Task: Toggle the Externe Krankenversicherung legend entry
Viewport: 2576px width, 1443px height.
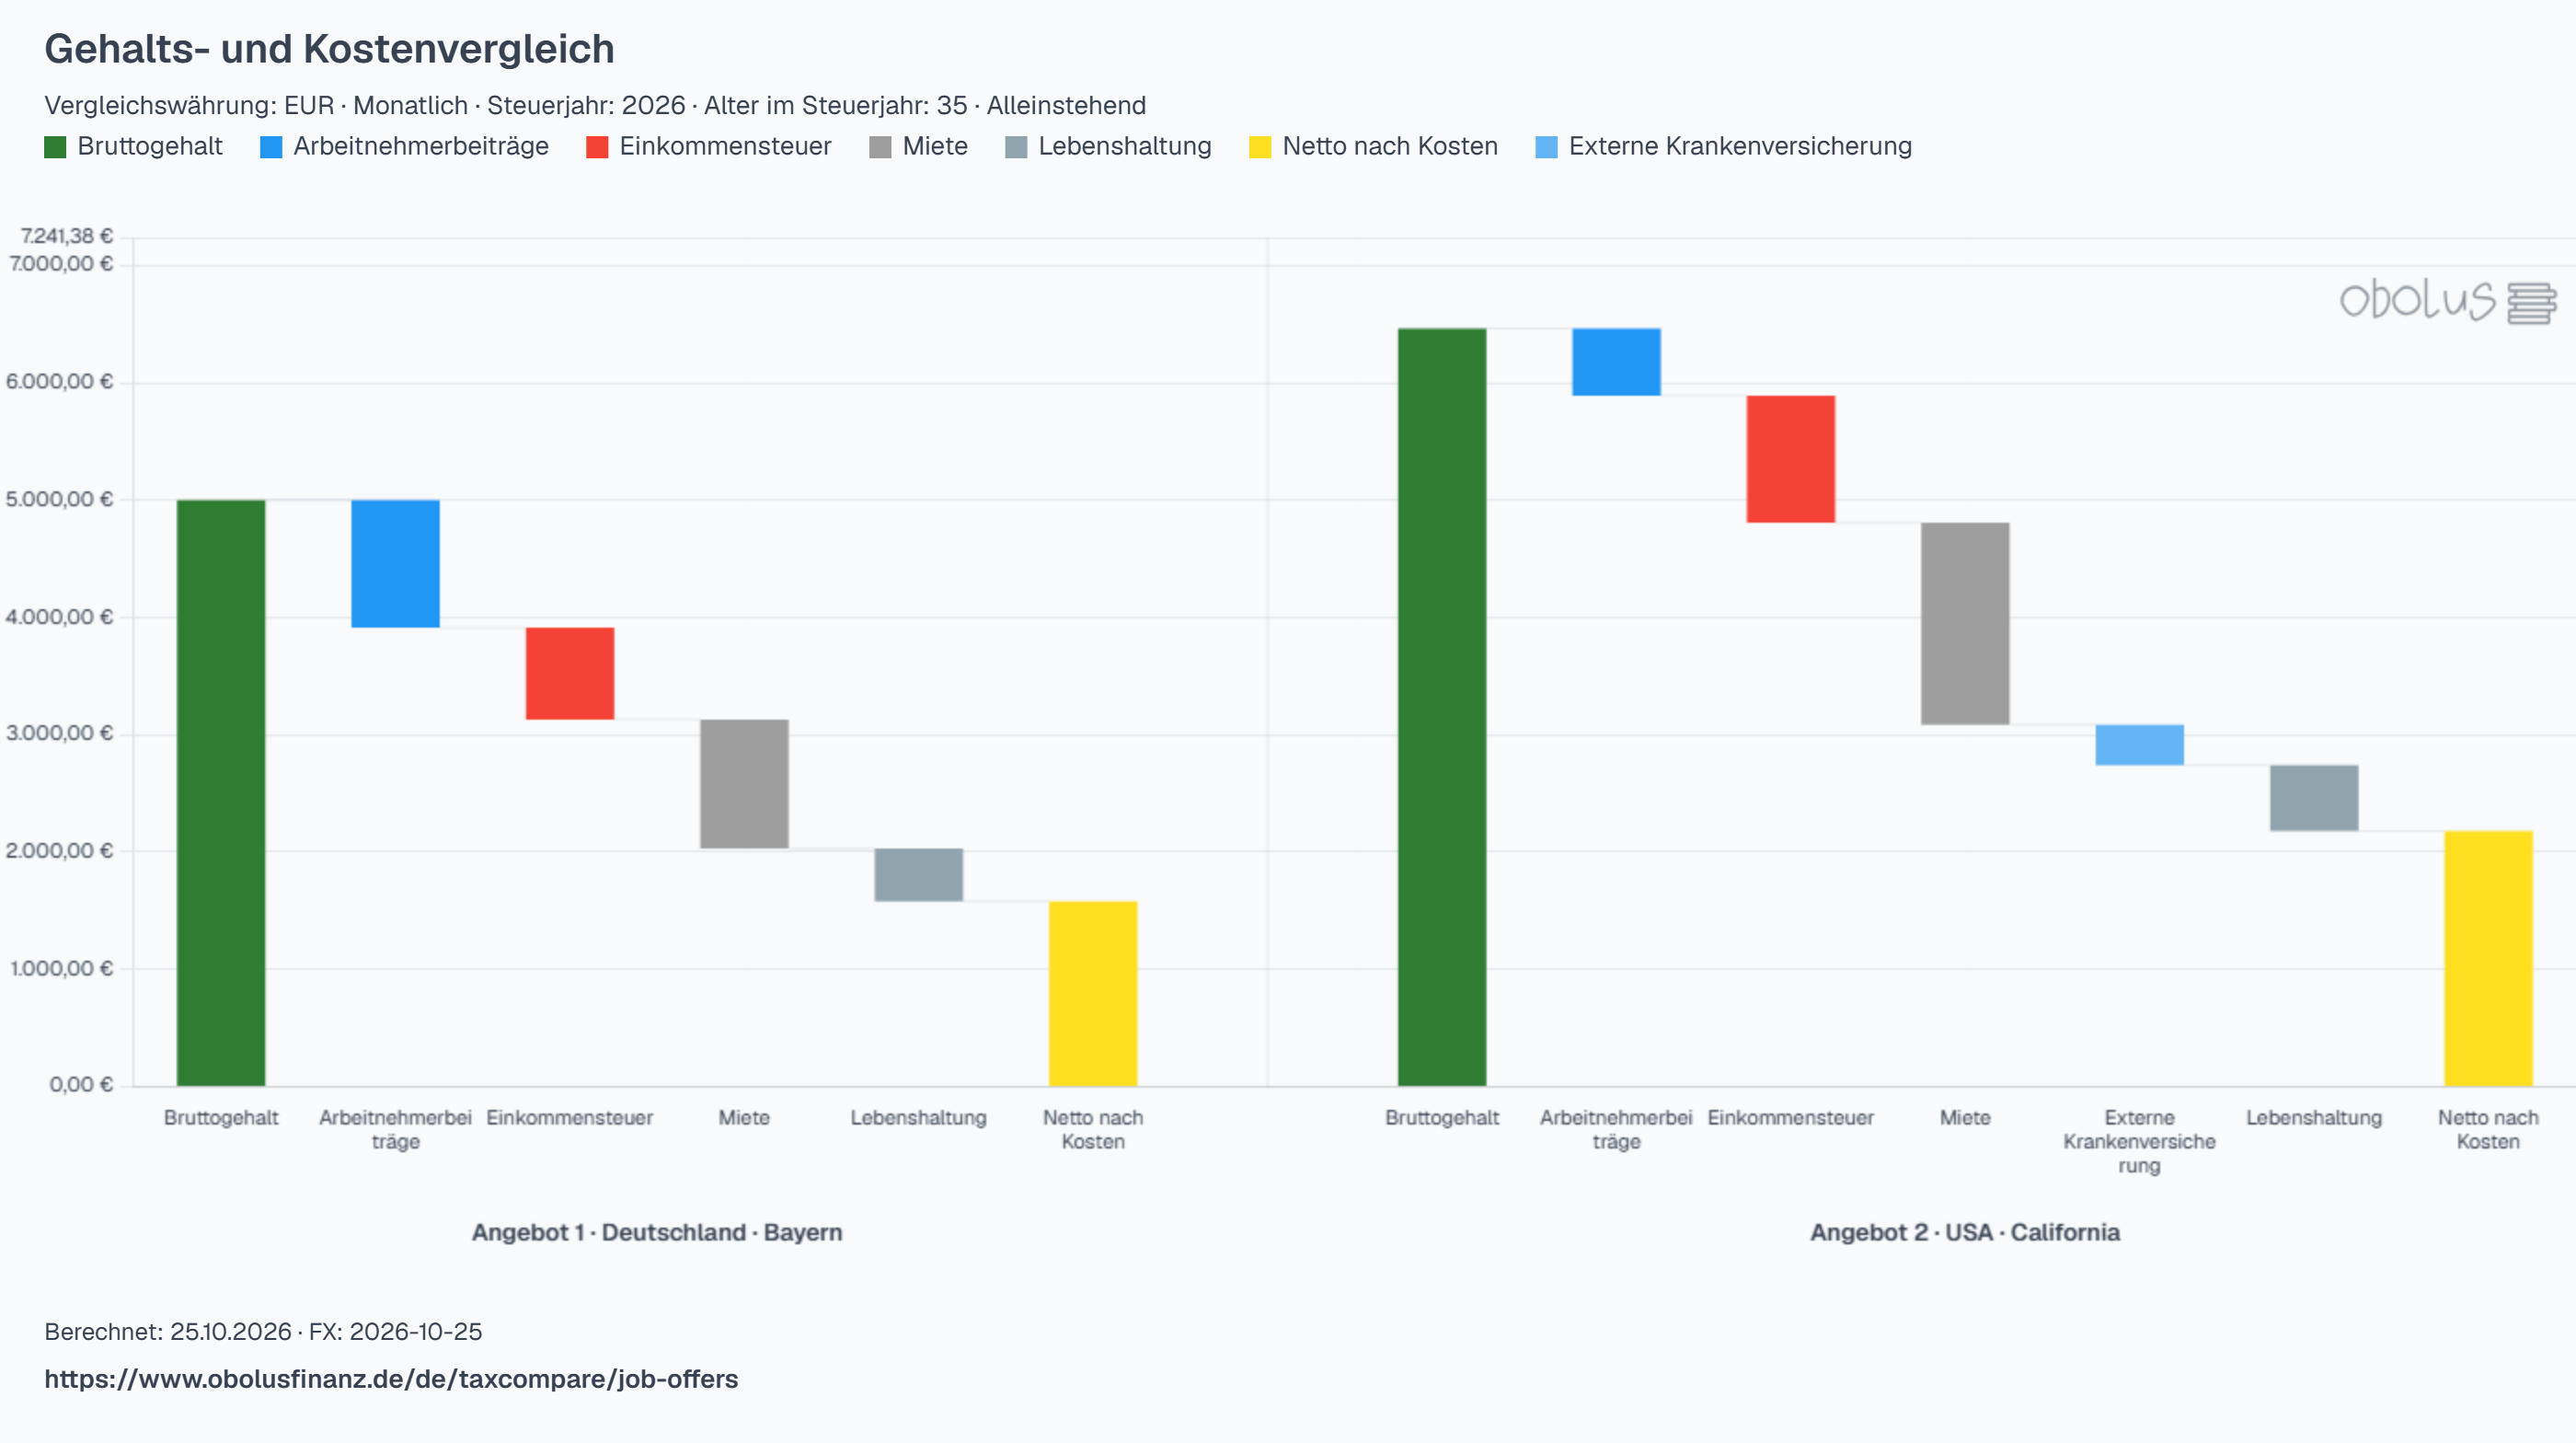Action: click(1723, 147)
